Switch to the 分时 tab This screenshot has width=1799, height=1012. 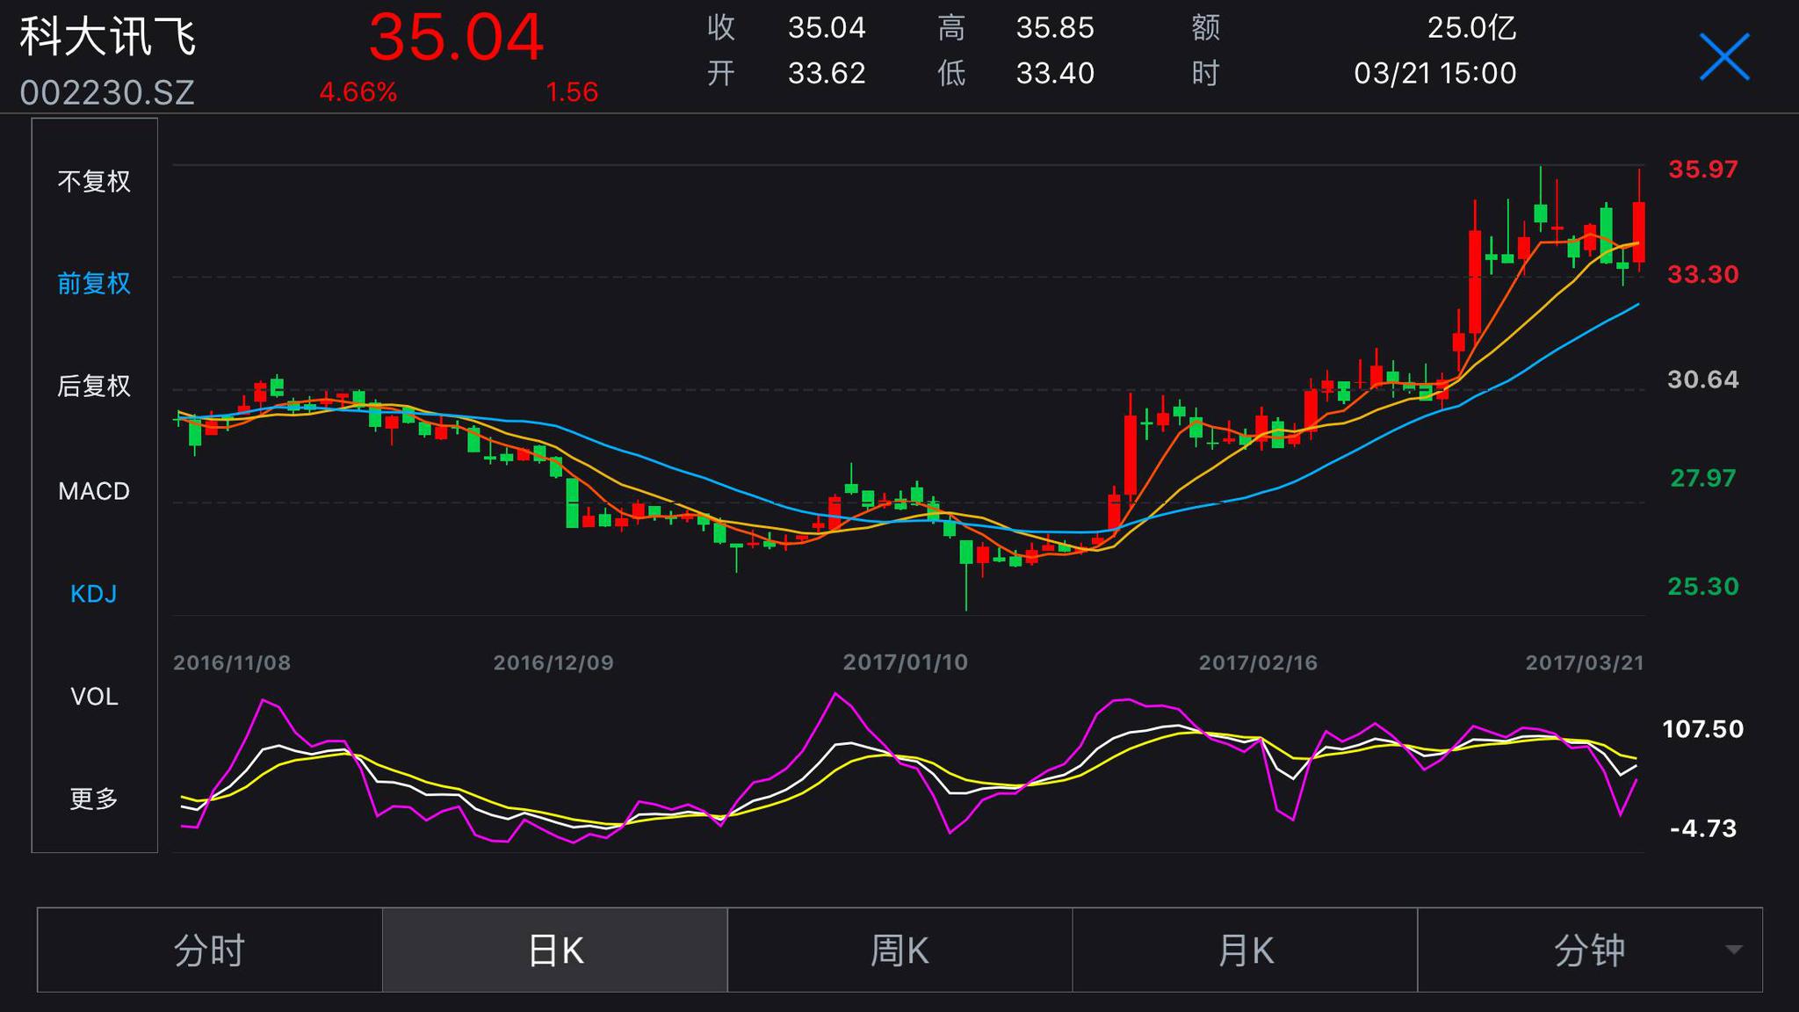pyautogui.click(x=210, y=950)
